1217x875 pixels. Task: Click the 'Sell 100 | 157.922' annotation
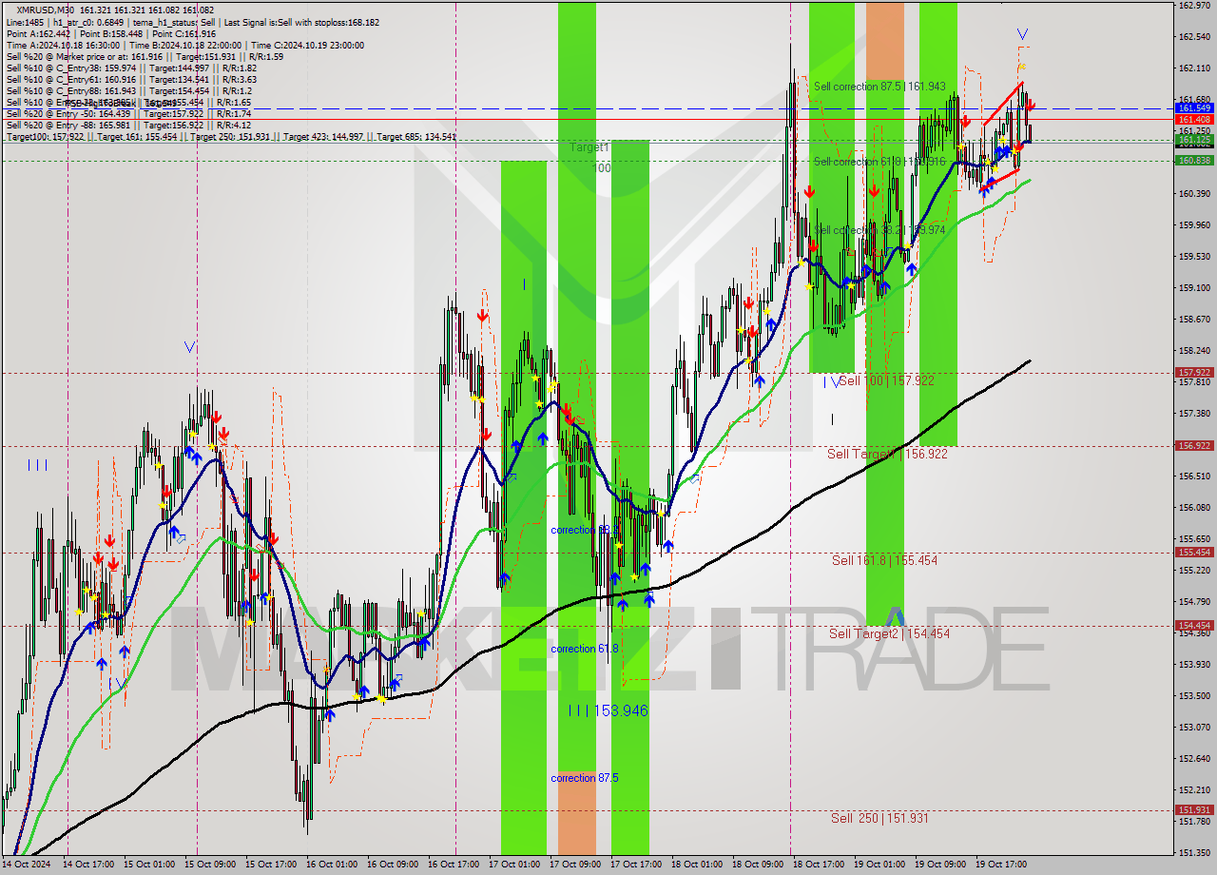(886, 380)
